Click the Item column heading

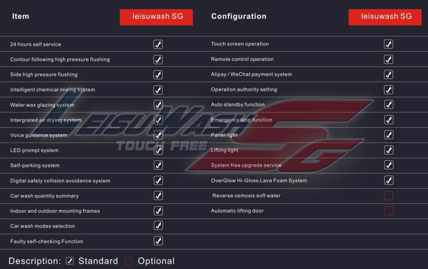[20, 16]
